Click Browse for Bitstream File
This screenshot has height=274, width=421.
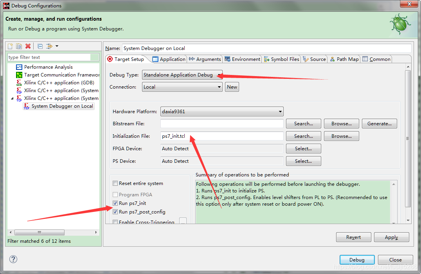[341, 124]
